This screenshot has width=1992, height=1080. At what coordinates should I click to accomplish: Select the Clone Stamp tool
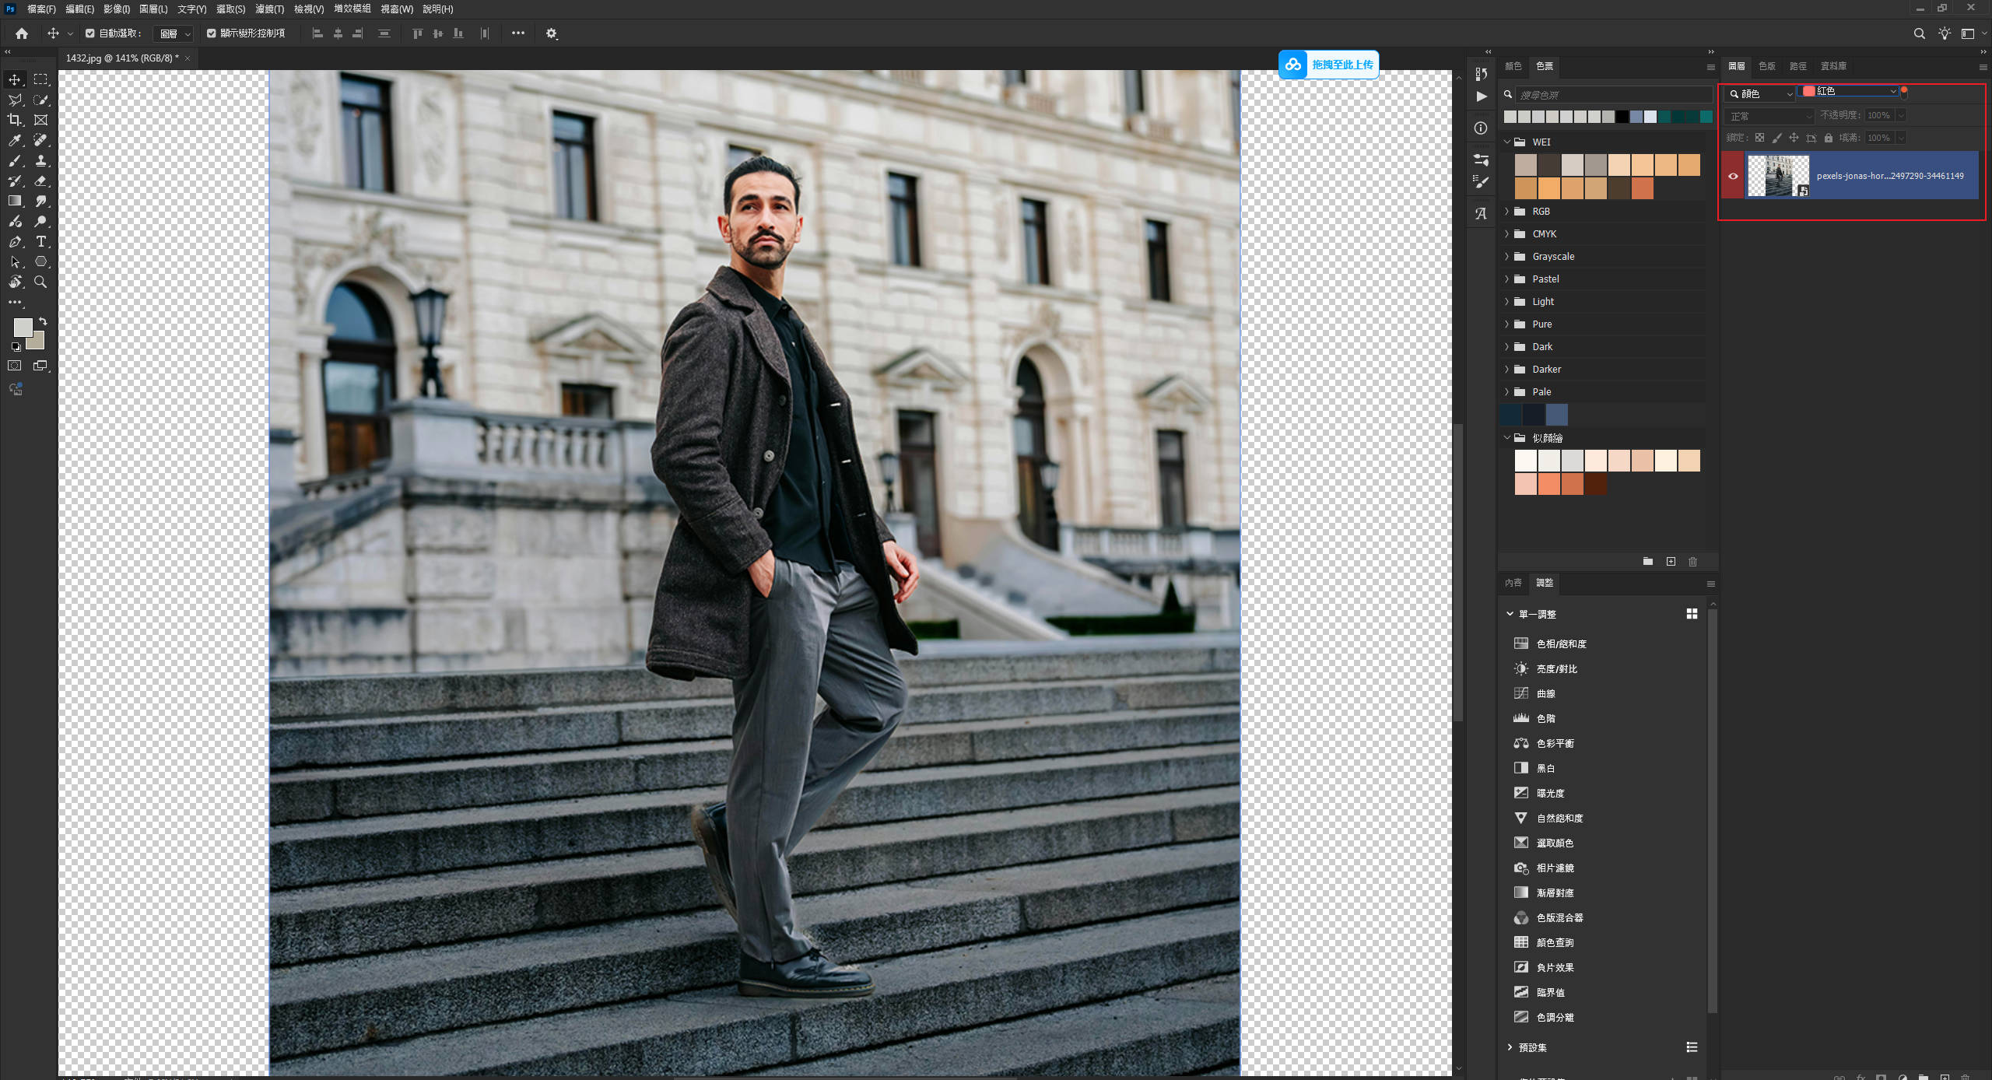tap(40, 160)
